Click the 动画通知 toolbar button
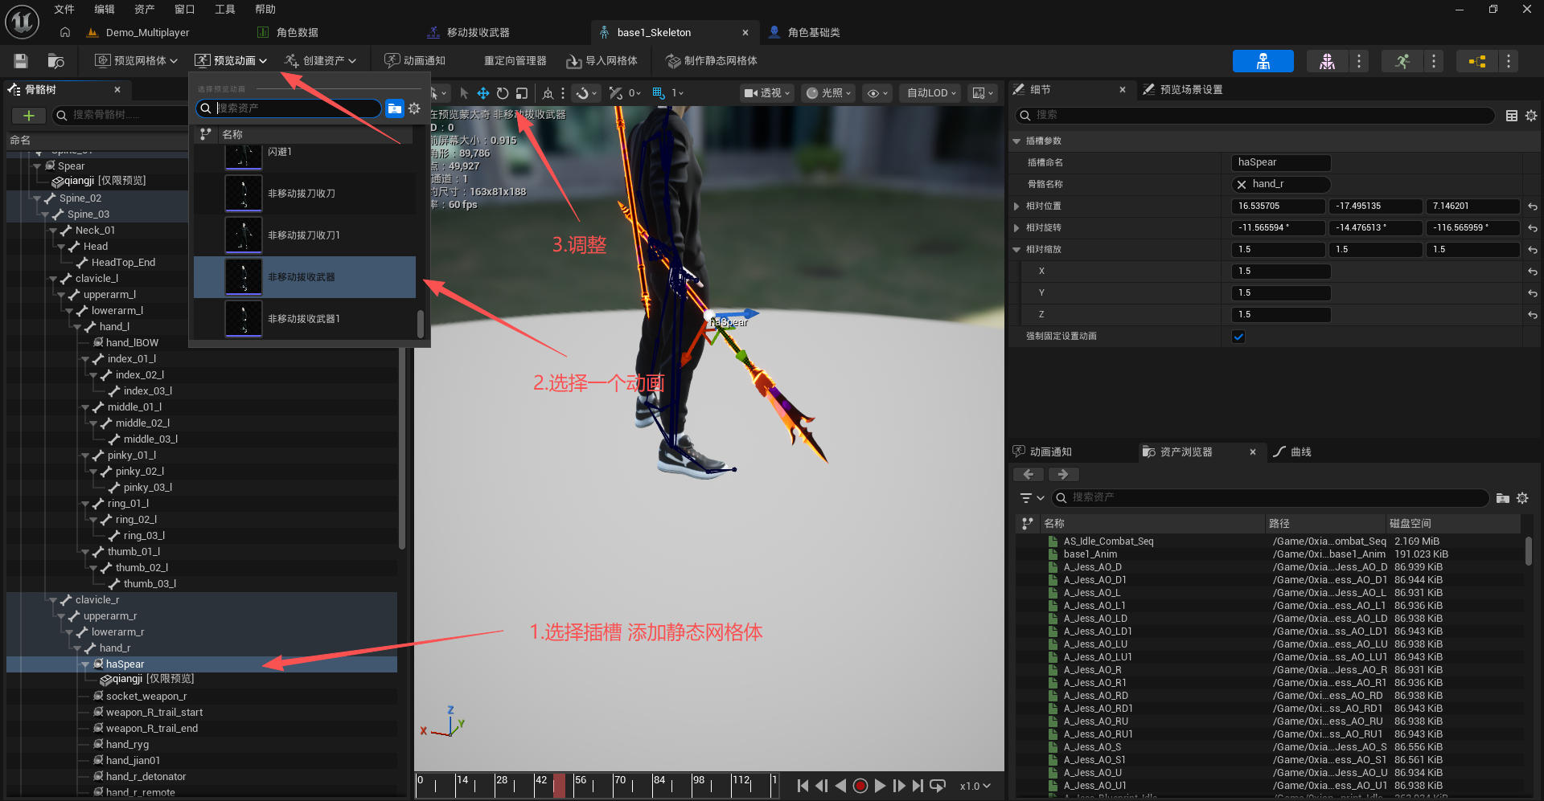1544x801 pixels. point(415,61)
